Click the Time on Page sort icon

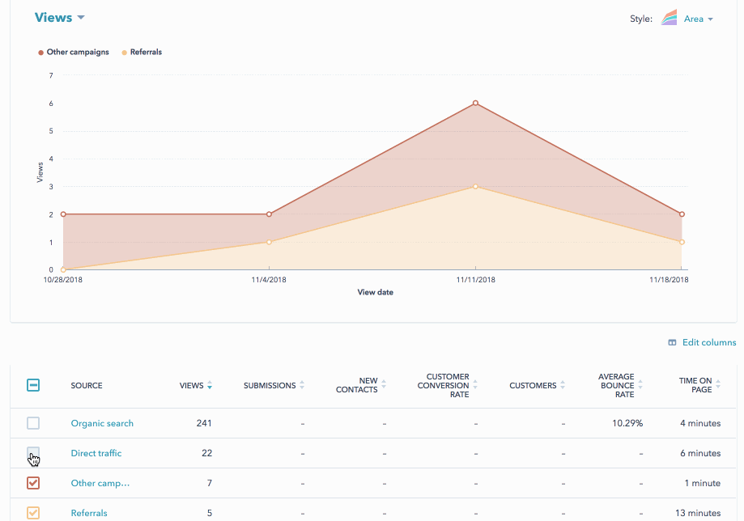tap(718, 386)
